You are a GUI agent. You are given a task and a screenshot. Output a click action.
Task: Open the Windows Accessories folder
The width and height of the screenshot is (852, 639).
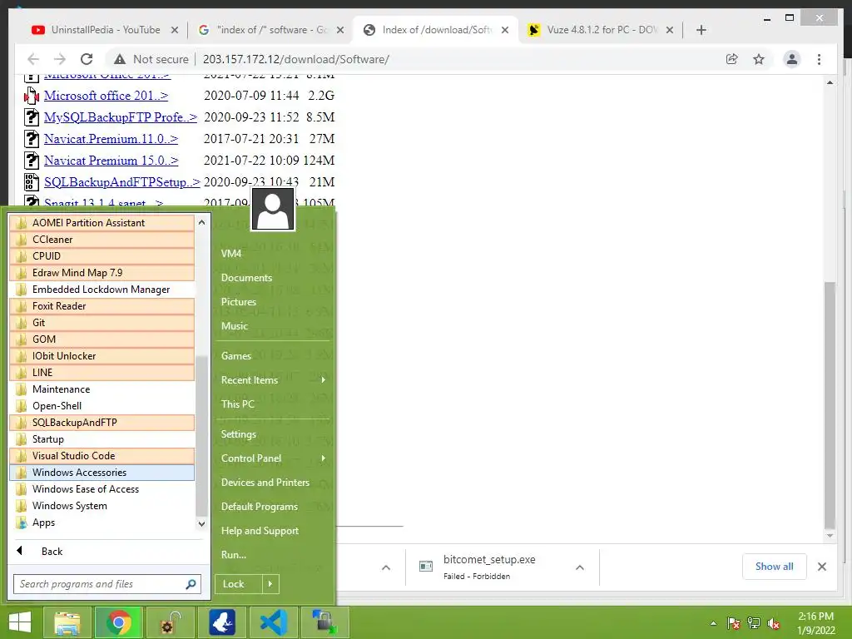point(102,473)
